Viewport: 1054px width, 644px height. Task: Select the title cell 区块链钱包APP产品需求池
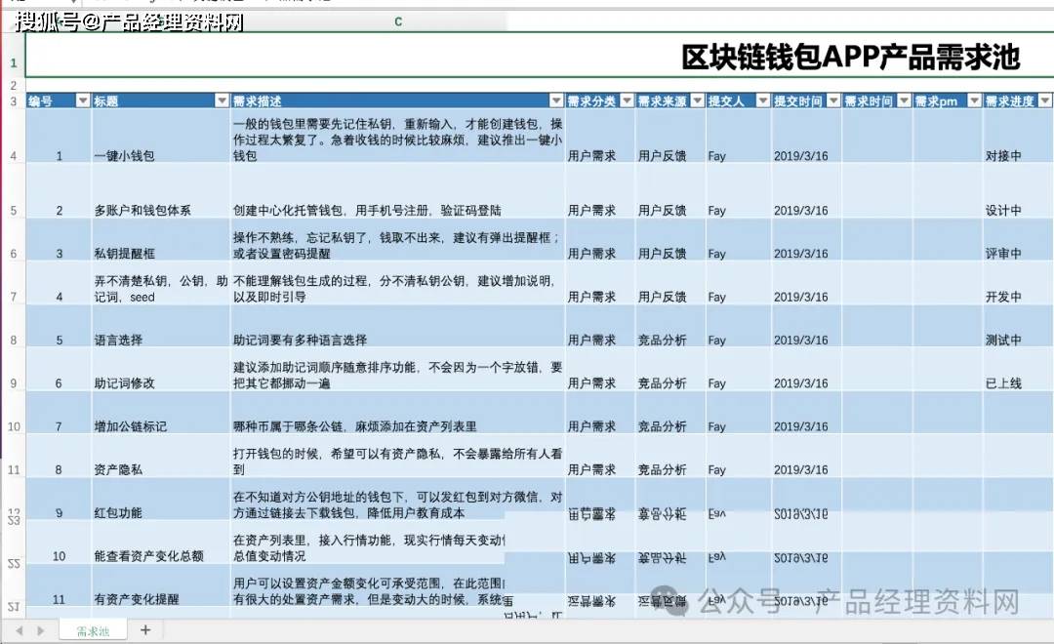849,58
